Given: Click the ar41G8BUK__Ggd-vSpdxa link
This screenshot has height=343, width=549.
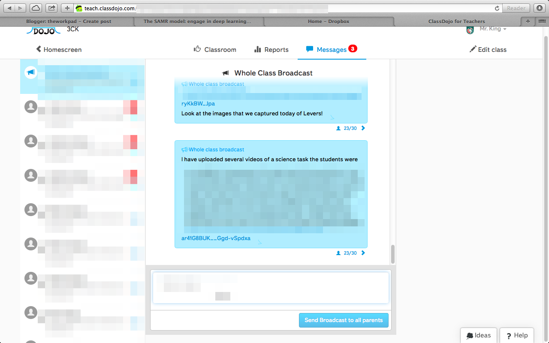Looking at the screenshot, I should 216,238.
